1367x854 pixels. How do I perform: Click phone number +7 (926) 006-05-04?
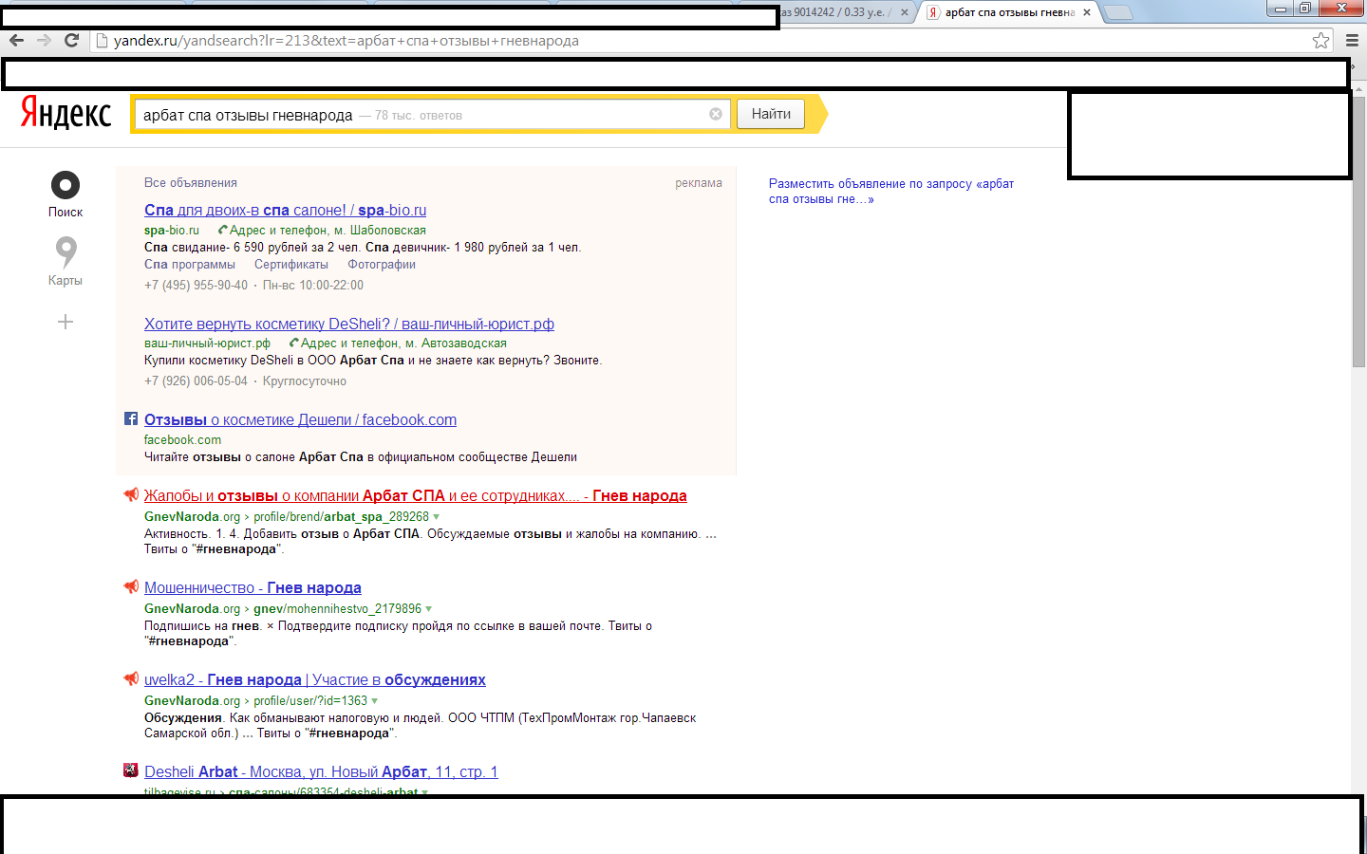pyautogui.click(x=196, y=381)
